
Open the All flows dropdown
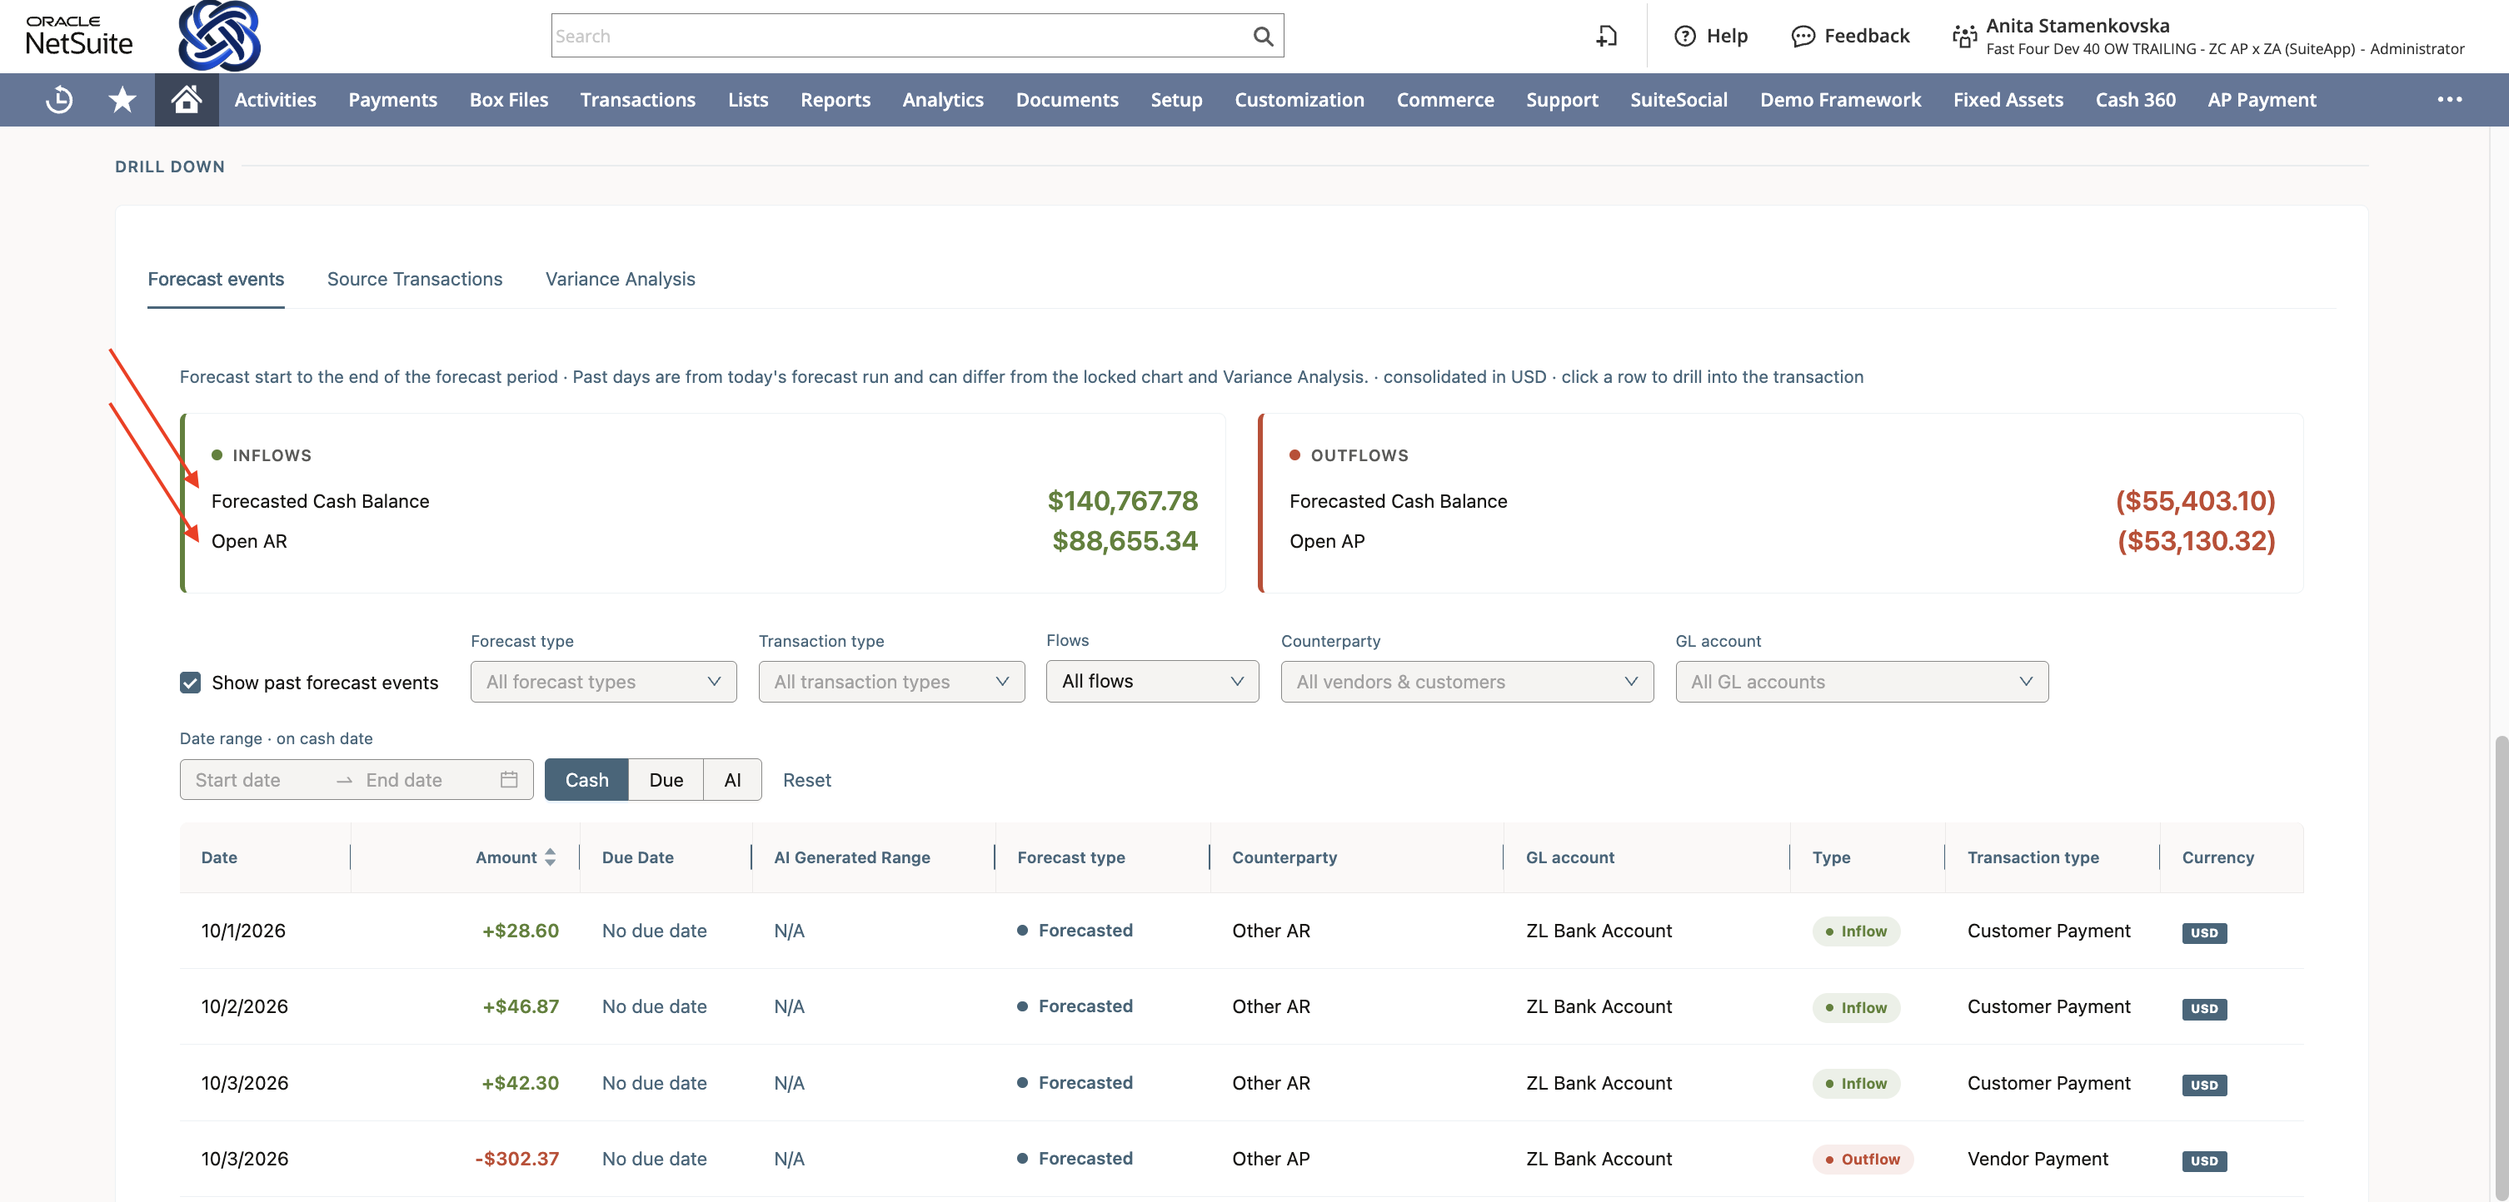coord(1152,681)
